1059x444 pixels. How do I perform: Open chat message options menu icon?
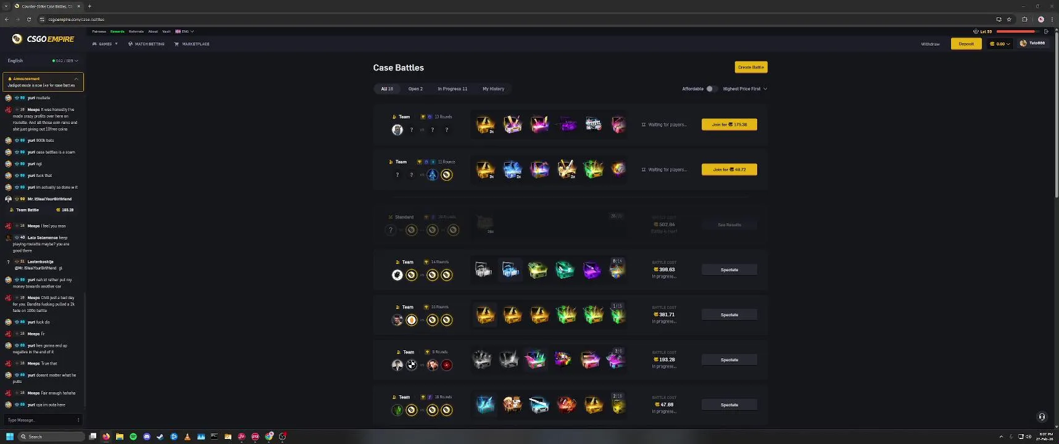(x=78, y=420)
